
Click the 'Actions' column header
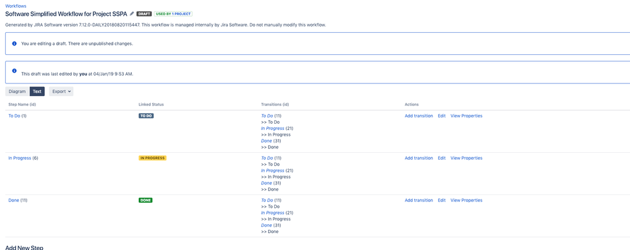point(411,105)
